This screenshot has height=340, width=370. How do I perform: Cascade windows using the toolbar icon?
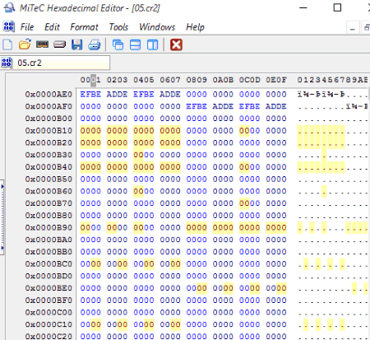(118, 44)
